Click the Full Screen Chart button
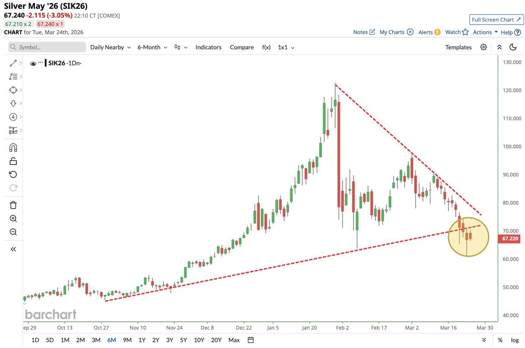Viewport: 525px width, 348px height. tap(497, 20)
